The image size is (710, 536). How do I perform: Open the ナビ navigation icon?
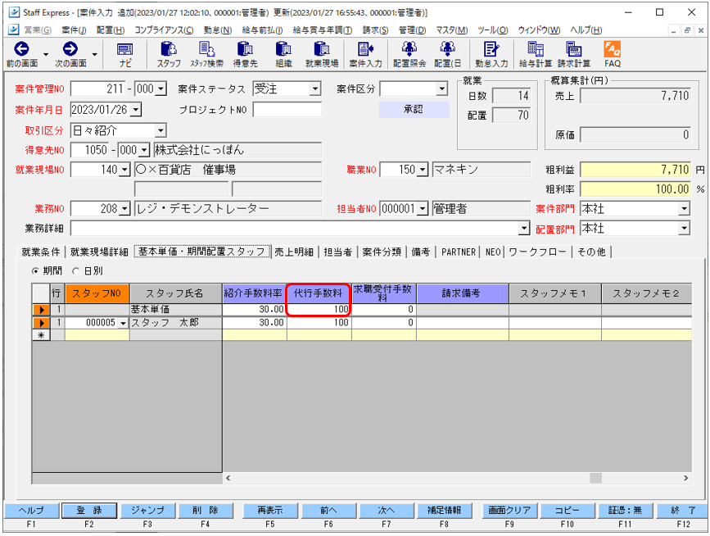click(x=125, y=49)
